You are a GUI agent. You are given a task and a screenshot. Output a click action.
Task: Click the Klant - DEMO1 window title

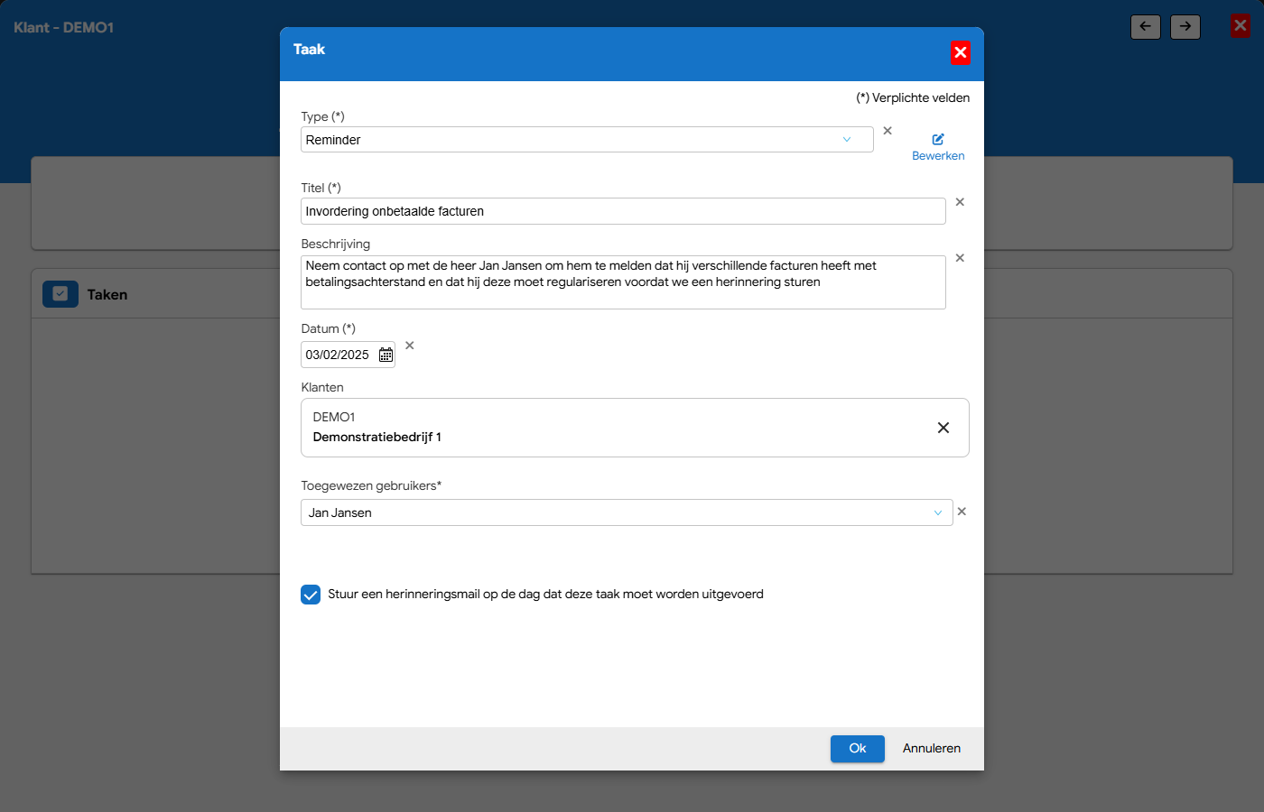click(64, 28)
